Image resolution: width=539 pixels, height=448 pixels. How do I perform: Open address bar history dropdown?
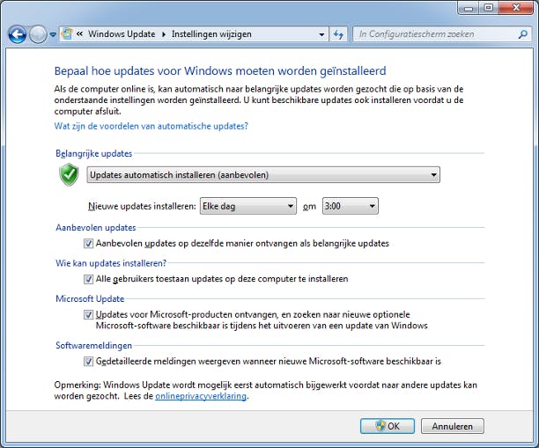(x=321, y=34)
